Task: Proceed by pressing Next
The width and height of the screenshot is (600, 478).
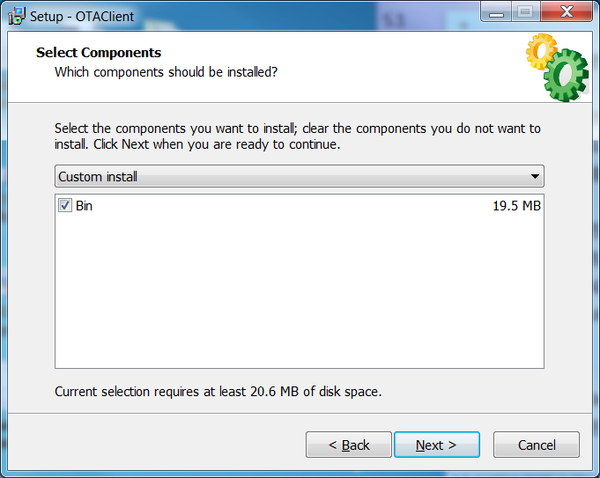Action: (x=437, y=445)
